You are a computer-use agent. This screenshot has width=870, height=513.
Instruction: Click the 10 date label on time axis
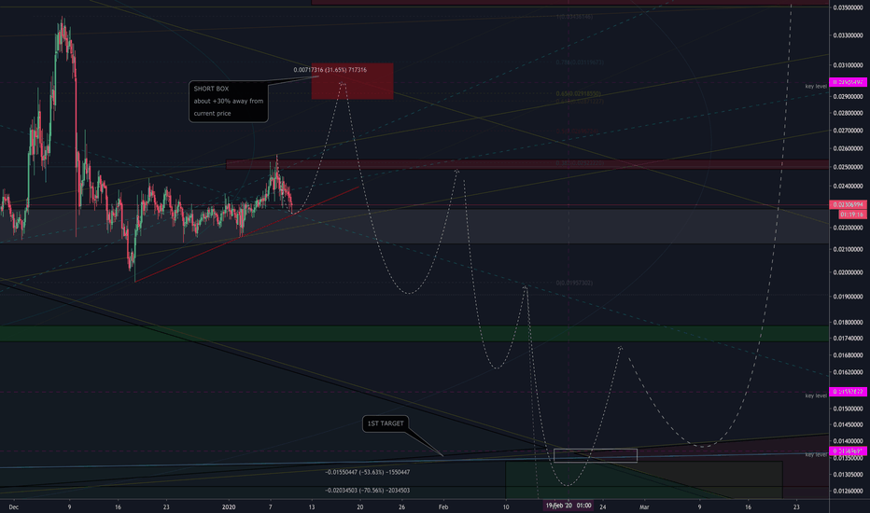coord(505,506)
